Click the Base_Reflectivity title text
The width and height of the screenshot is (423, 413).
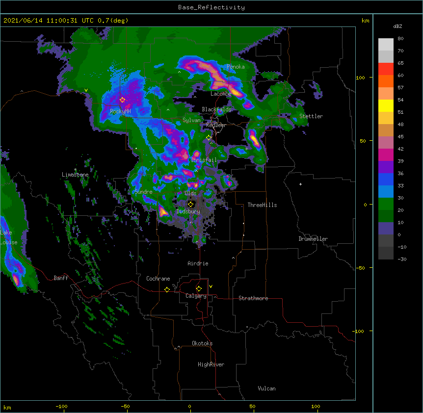click(x=211, y=7)
